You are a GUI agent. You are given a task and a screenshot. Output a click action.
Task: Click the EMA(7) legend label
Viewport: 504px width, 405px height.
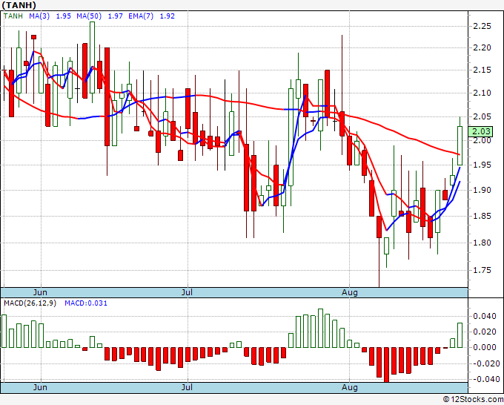coord(141,16)
